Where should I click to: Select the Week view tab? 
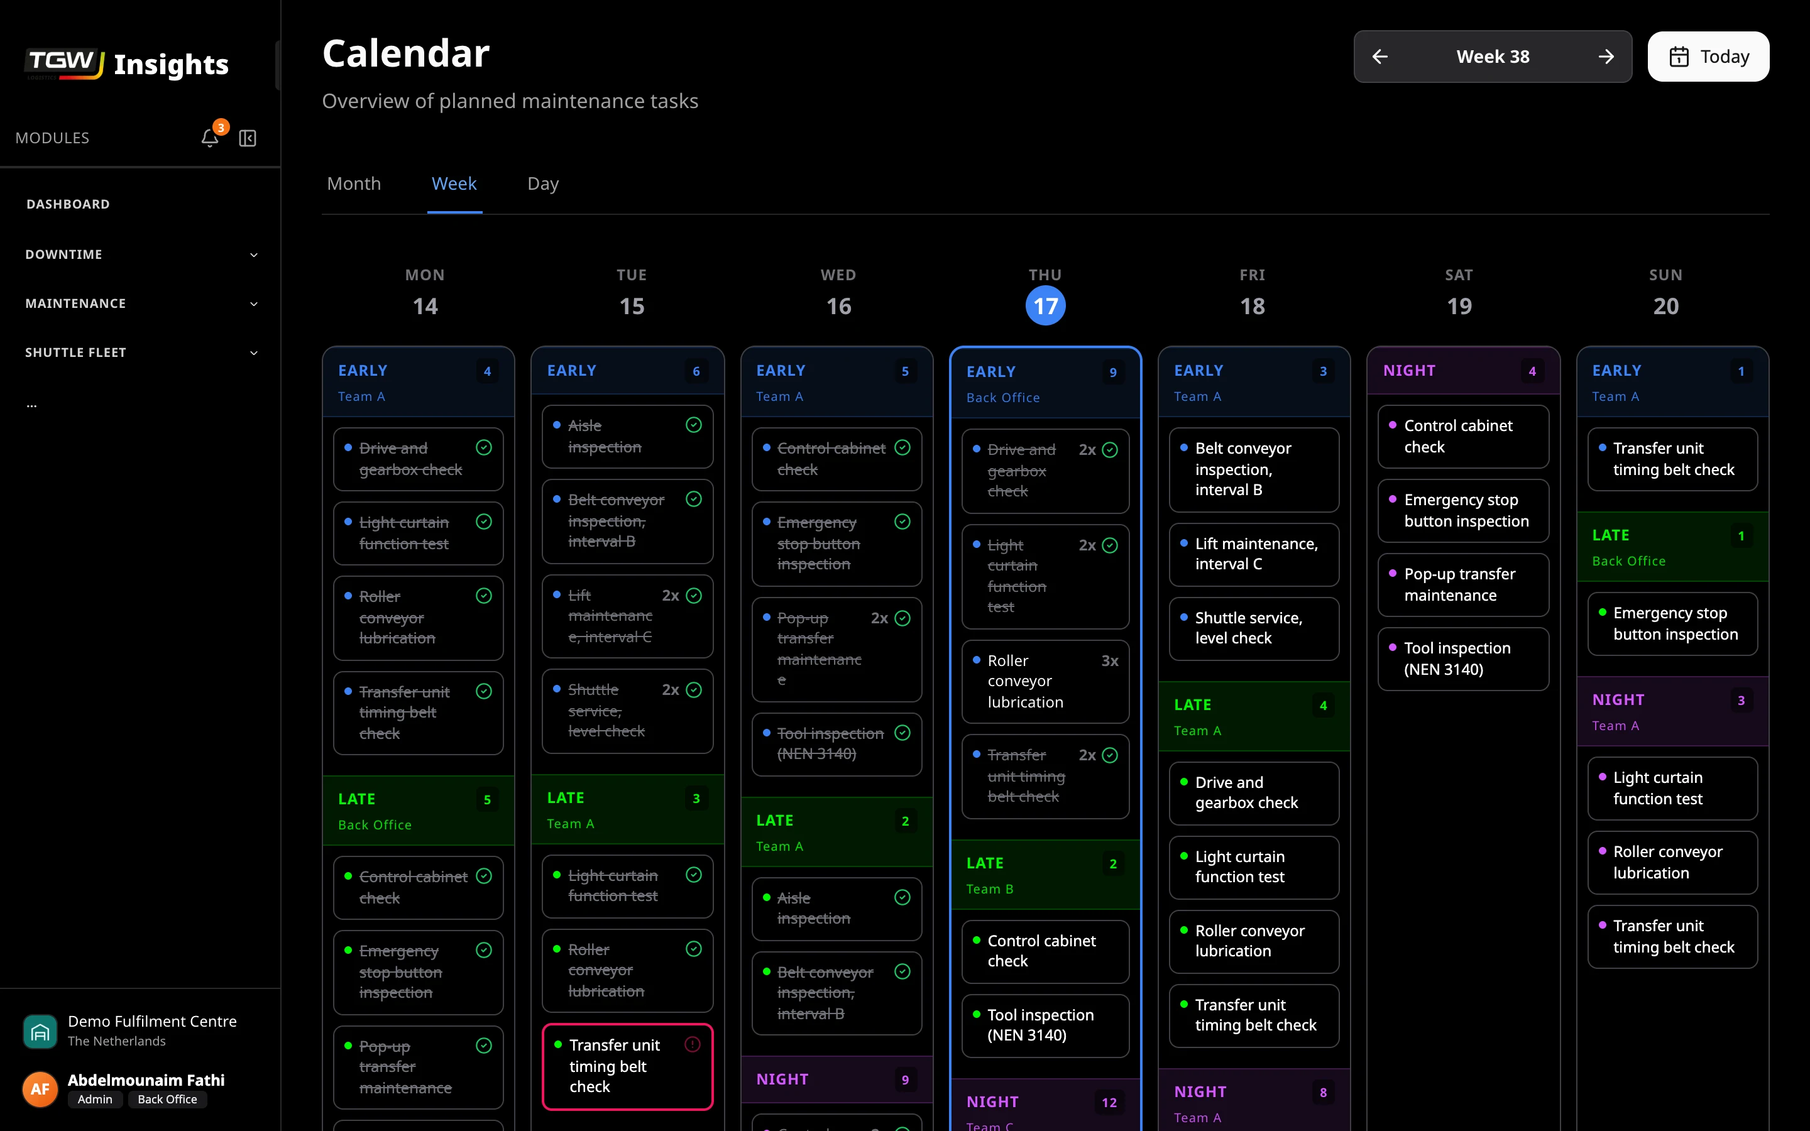pos(454,183)
